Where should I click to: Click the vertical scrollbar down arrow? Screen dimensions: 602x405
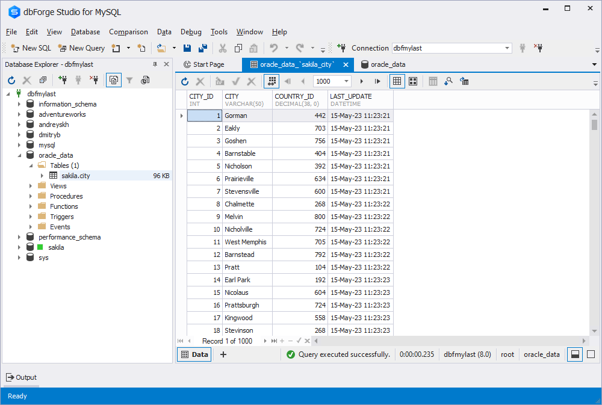click(x=594, y=331)
